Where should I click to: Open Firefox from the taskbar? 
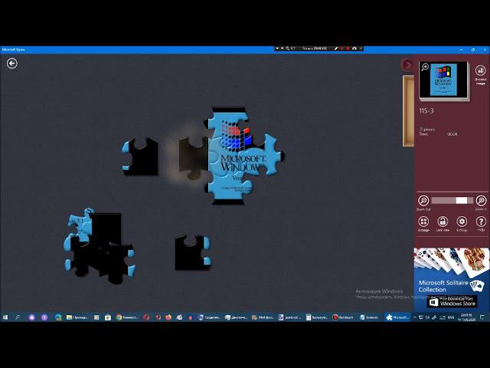[x=168, y=317]
